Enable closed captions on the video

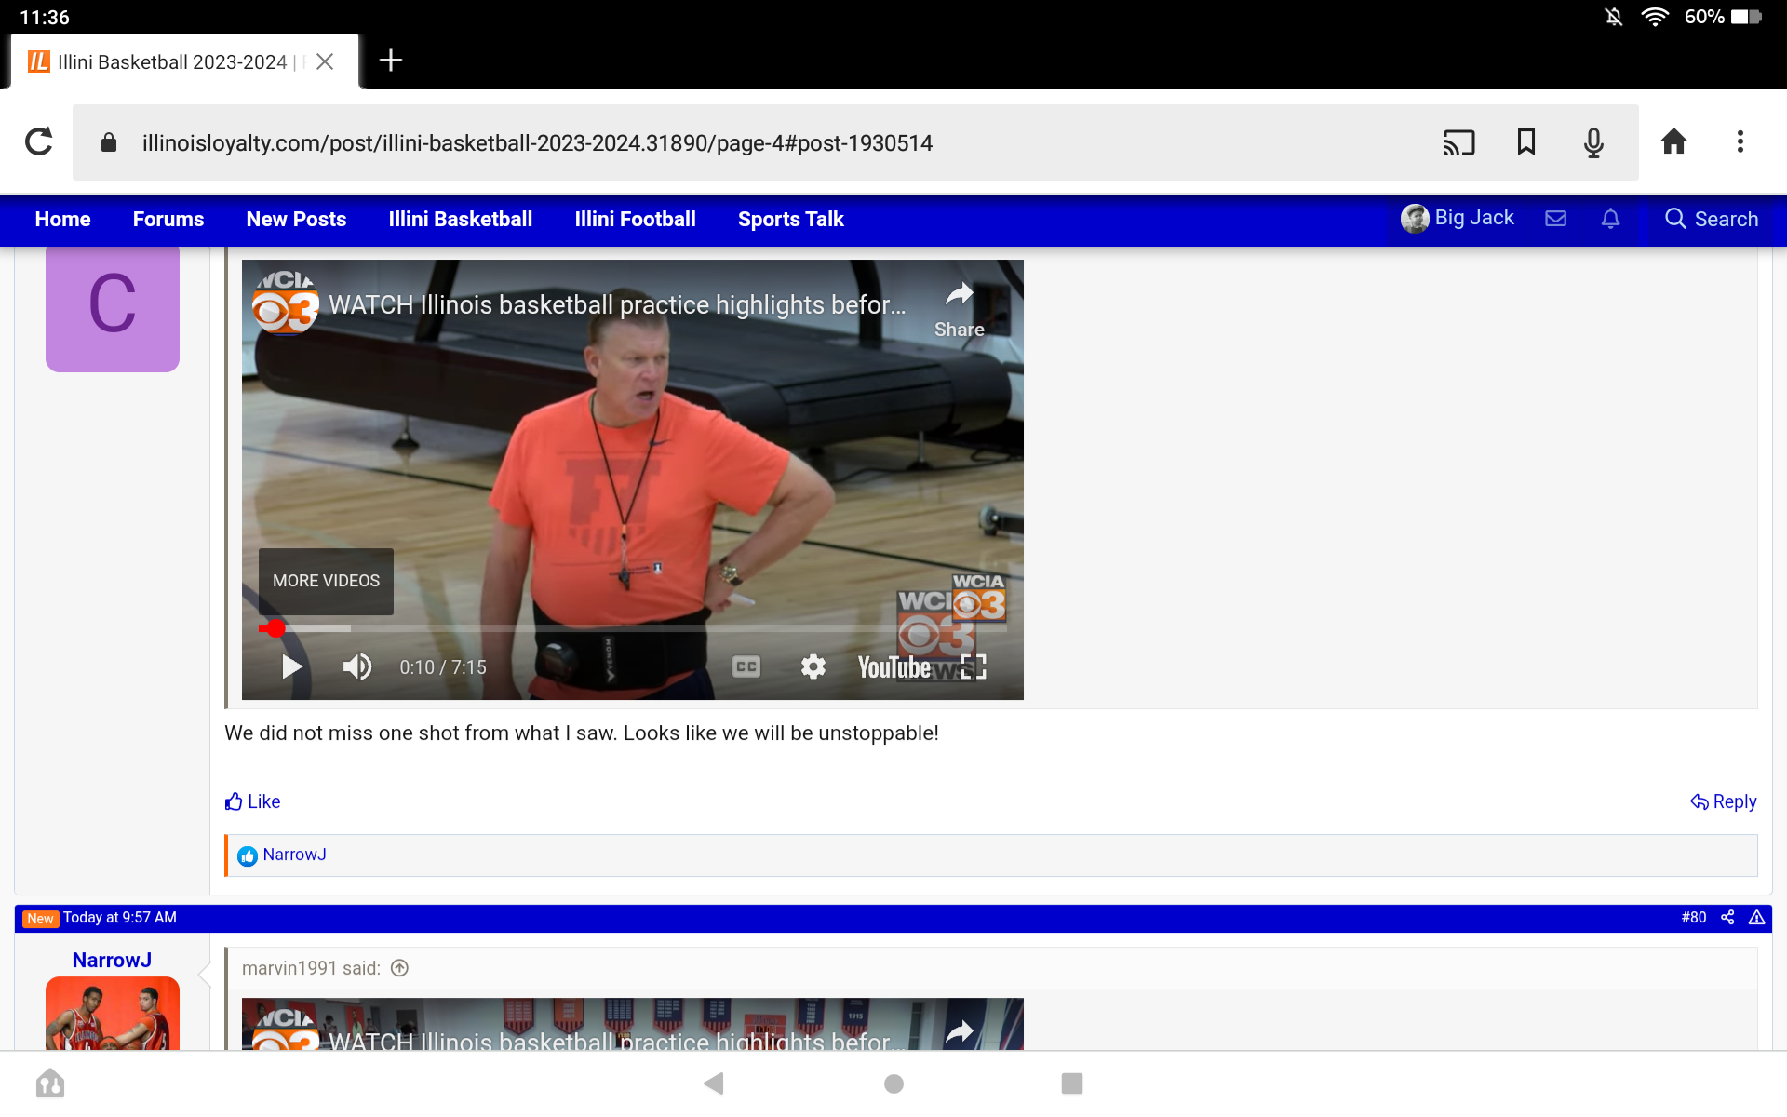point(746,666)
